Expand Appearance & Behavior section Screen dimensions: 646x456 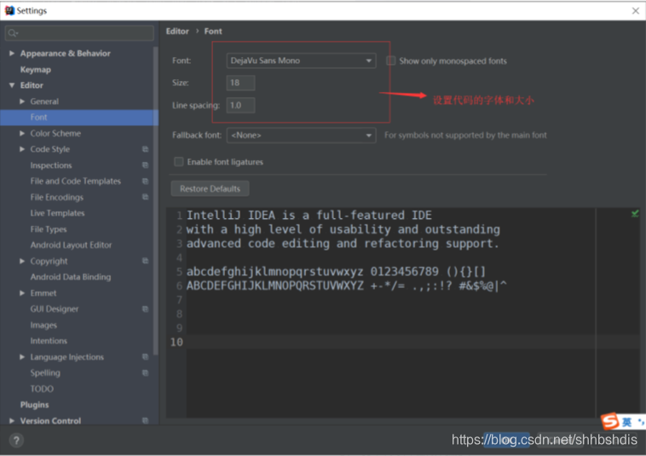point(12,53)
